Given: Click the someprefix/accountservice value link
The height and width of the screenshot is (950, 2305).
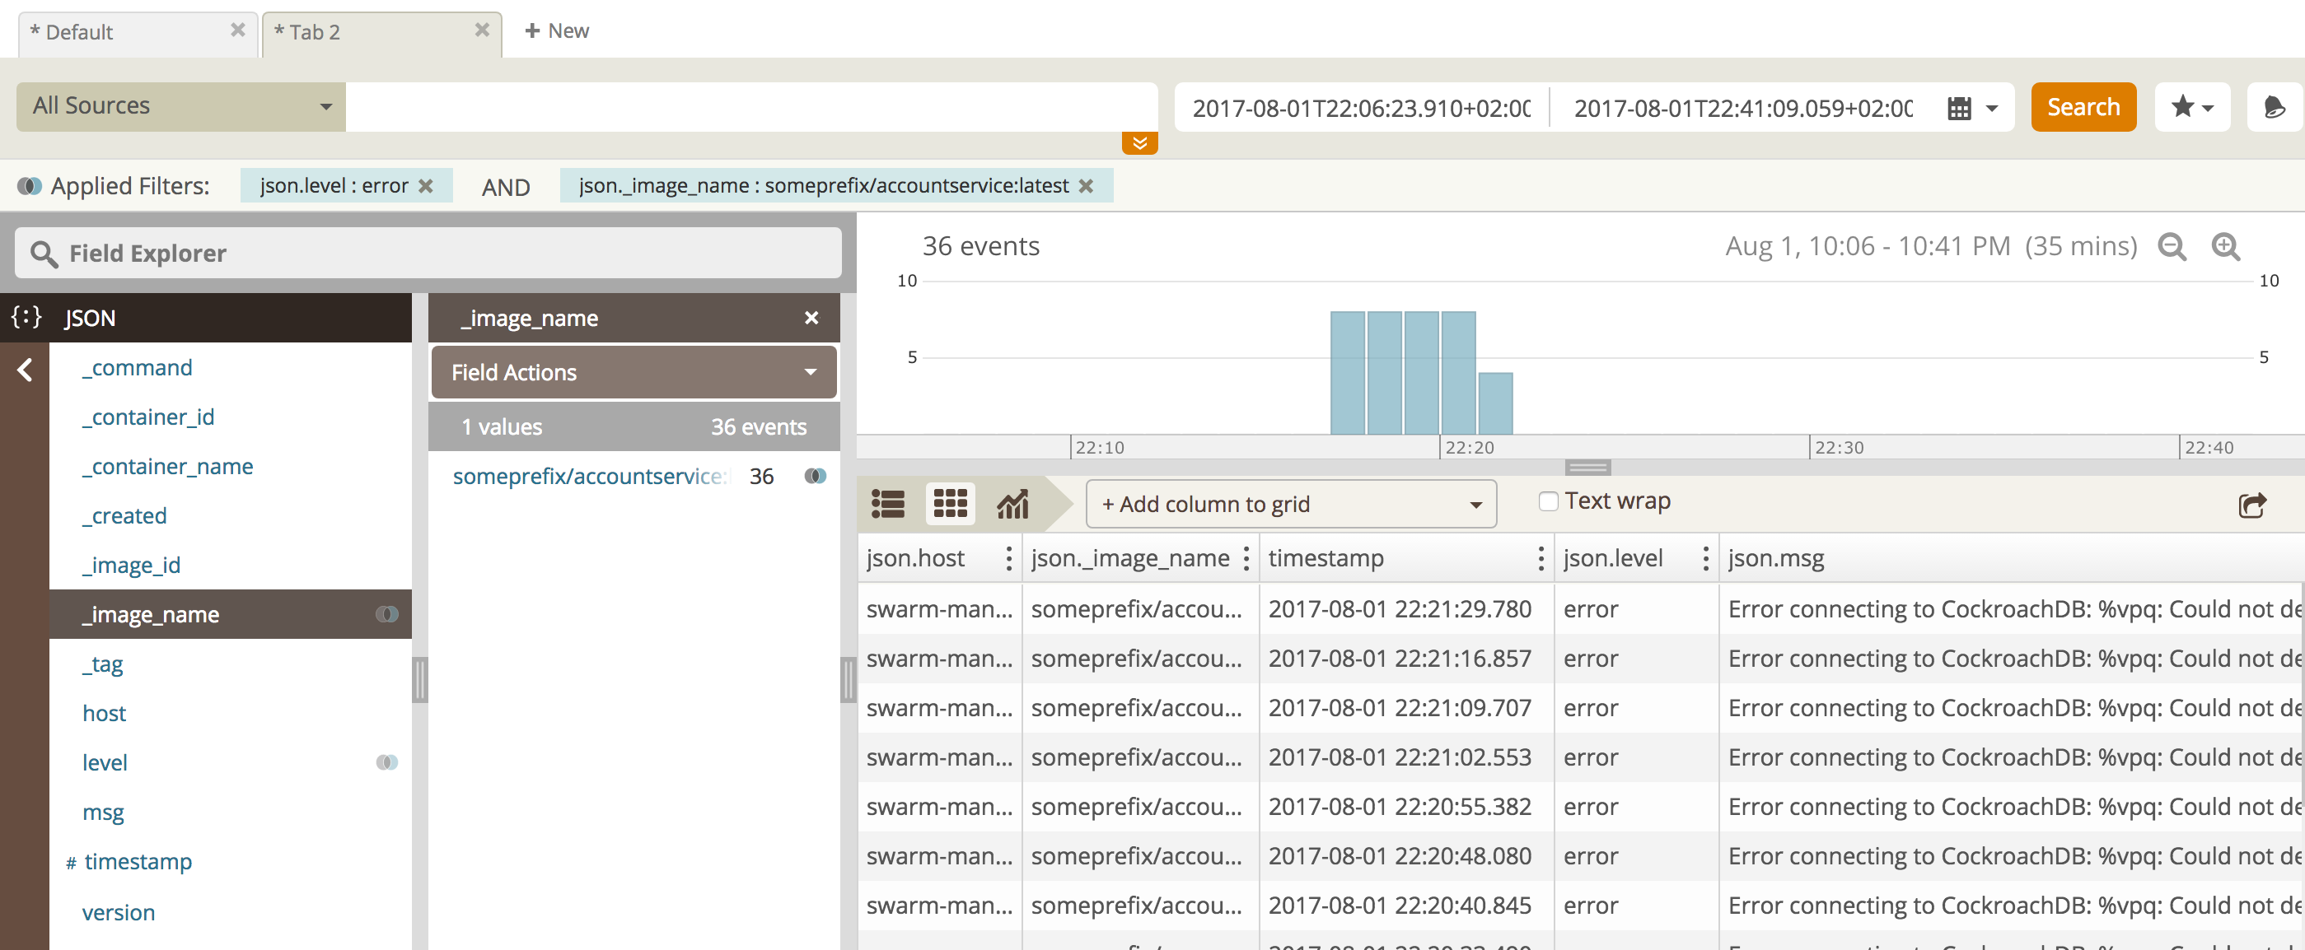Looking at the screenshot, I should tap(591, 477).
